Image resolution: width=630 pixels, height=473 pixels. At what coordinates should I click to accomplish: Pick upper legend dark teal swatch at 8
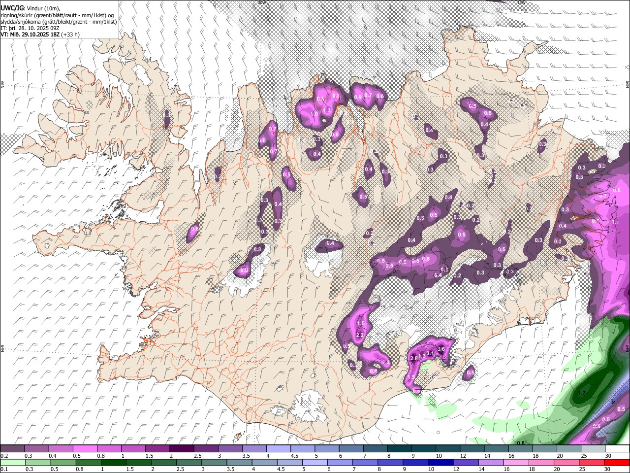[399, 448]
